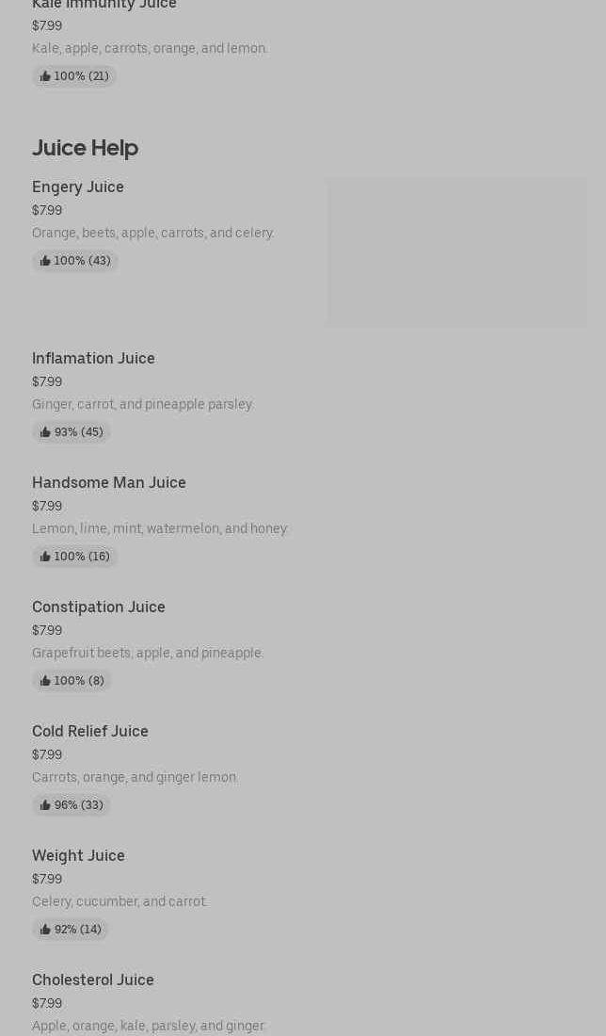
Task: Click the thumbs-up icon beside 92% (14)
Action: coord(45,930)
